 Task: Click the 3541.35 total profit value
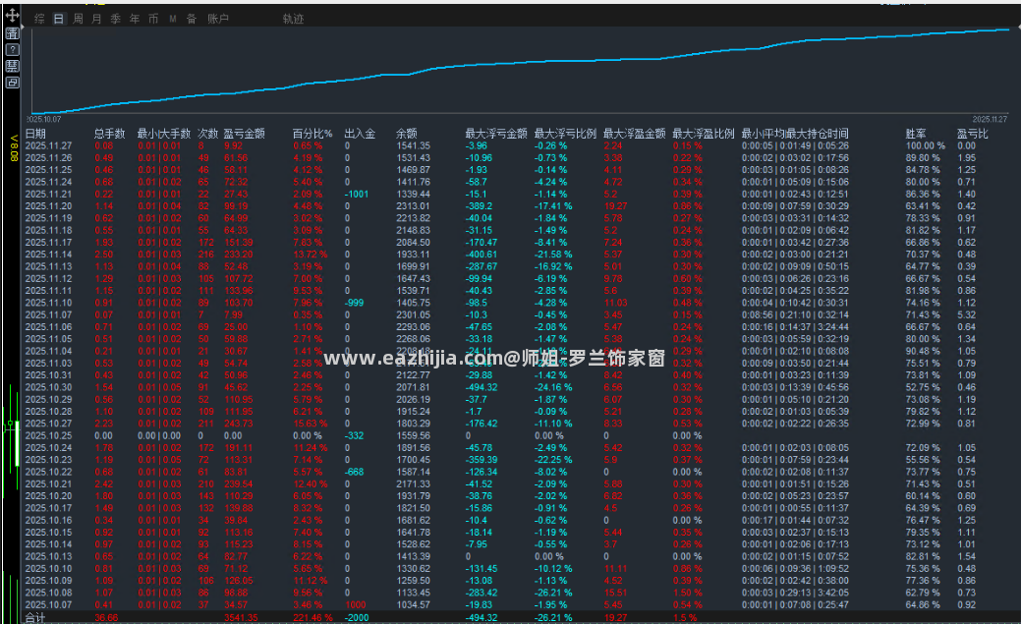(x=241, y=617)
